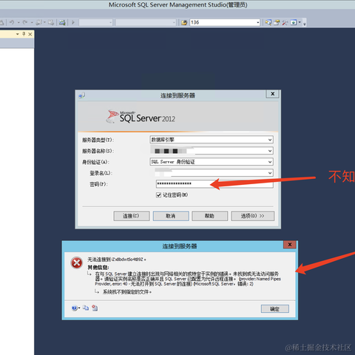Click the Undo icon in the toolbar
The image size is (355, 355).
pos(12,22)
